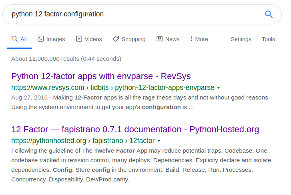Click the pythonhosted.org green URL breadcrumb
This screenshot has height=195, width=291.
coord(83,141)
